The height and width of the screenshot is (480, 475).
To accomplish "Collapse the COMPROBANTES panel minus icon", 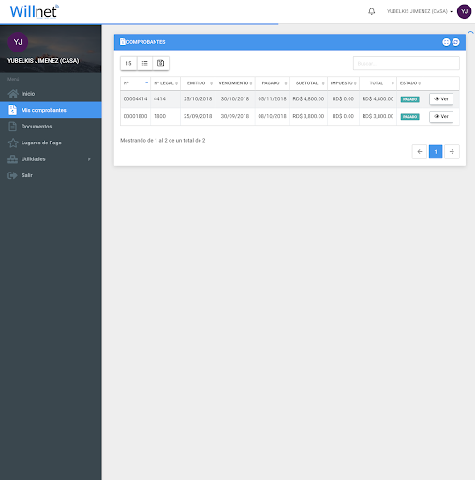I will (456, 42).
